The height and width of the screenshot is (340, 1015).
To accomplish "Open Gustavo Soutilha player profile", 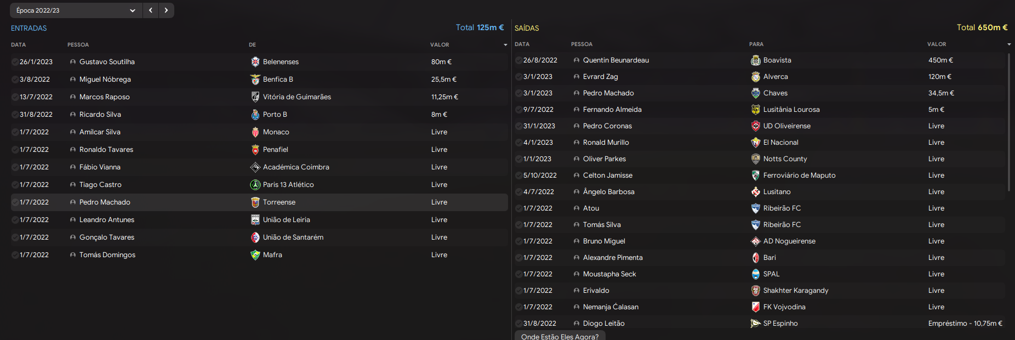I will point(107,62).
